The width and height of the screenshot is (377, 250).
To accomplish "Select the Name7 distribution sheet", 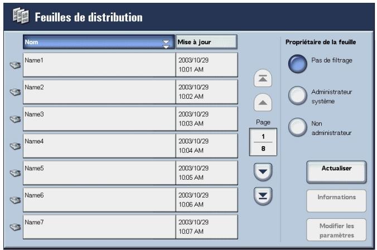I will [x=99, y=227].
